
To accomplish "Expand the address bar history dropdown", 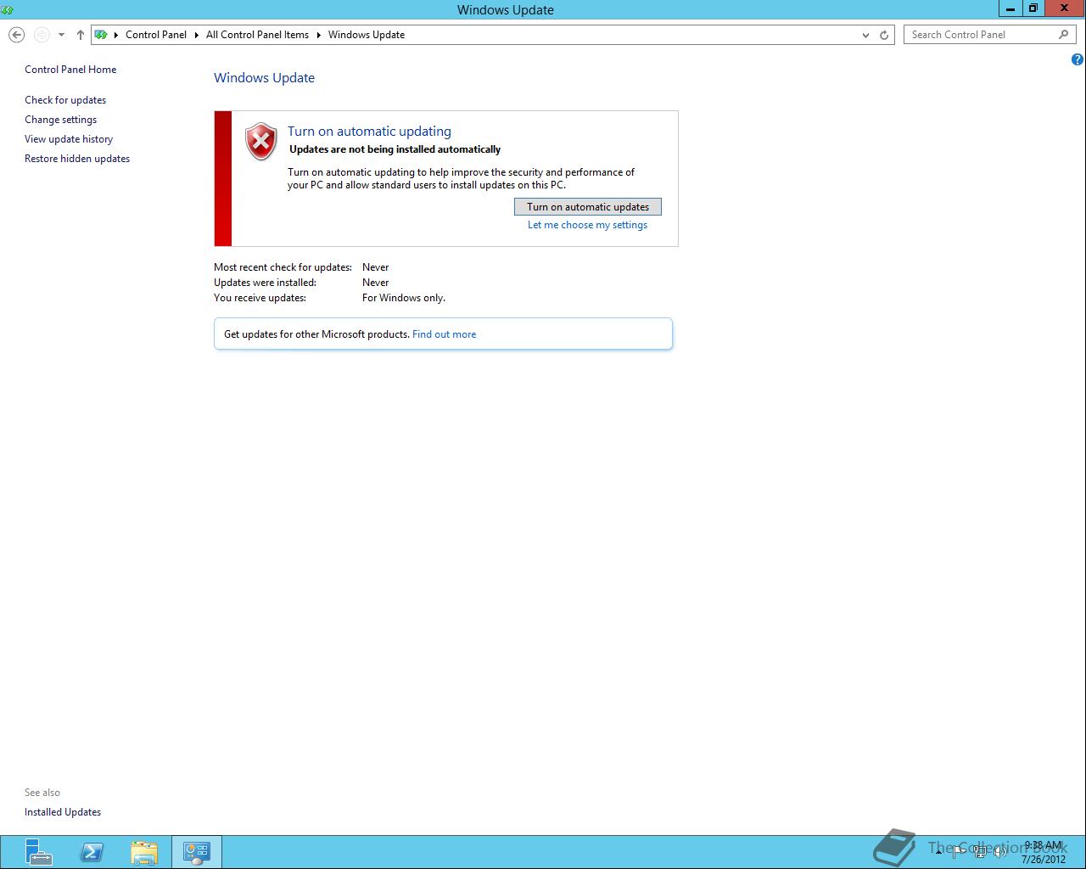I will (x=865, y=35).
